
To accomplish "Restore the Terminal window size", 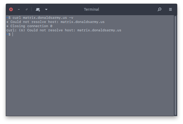I will (x=27, y=9).
